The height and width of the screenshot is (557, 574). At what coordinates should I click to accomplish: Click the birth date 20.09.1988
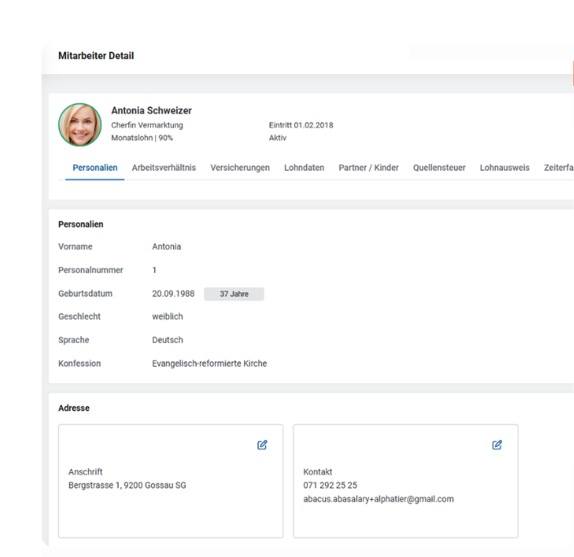(x=173, y=294)
